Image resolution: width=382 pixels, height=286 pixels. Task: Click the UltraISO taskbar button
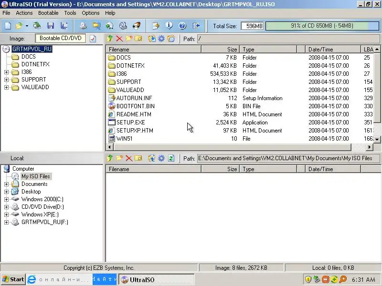(x=157, y=280)
